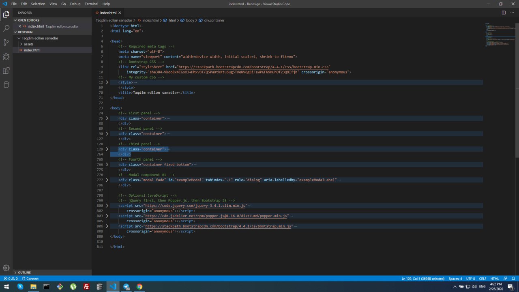This screenshot has height=292, width=519.
Task: Expand the folded container div on line 90
Action: pyautogui.click(x=107, y=133)
